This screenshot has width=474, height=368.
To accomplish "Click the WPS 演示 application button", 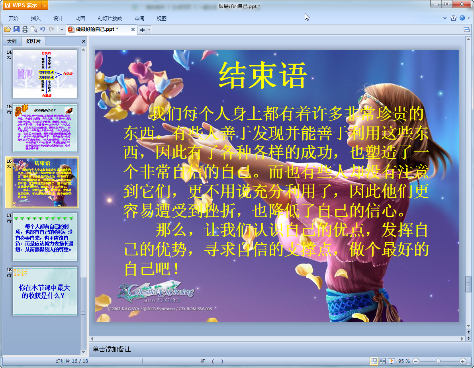I will point(22,6).
